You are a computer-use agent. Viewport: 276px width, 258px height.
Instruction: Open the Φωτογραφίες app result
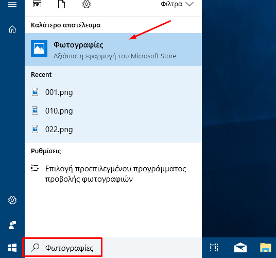pyautogui.click(x=113, y=50)
